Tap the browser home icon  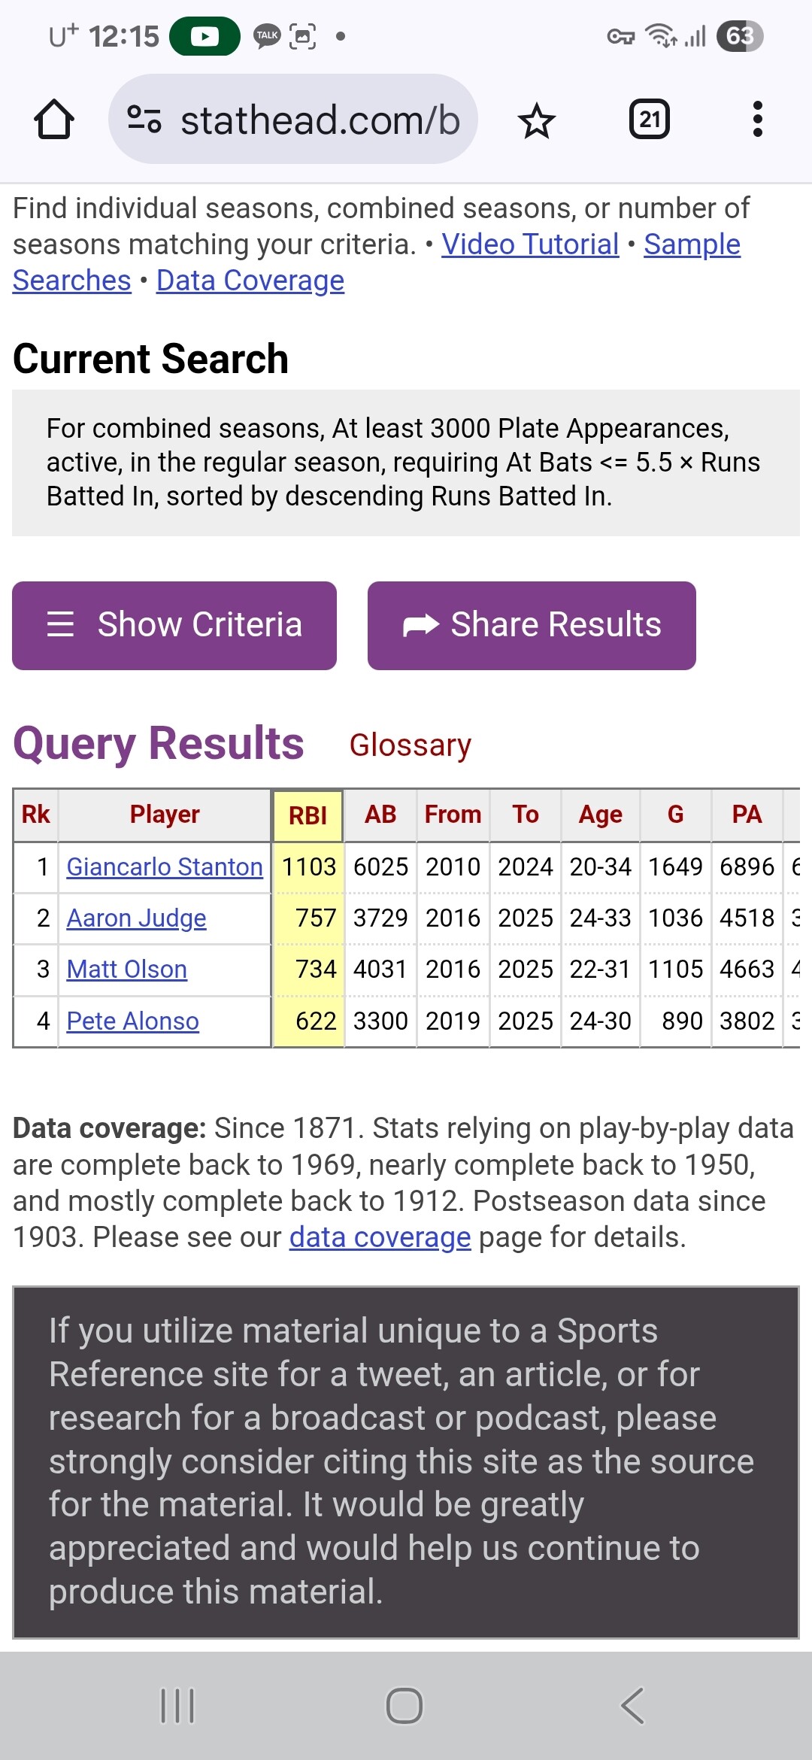(x=54, y=120)
